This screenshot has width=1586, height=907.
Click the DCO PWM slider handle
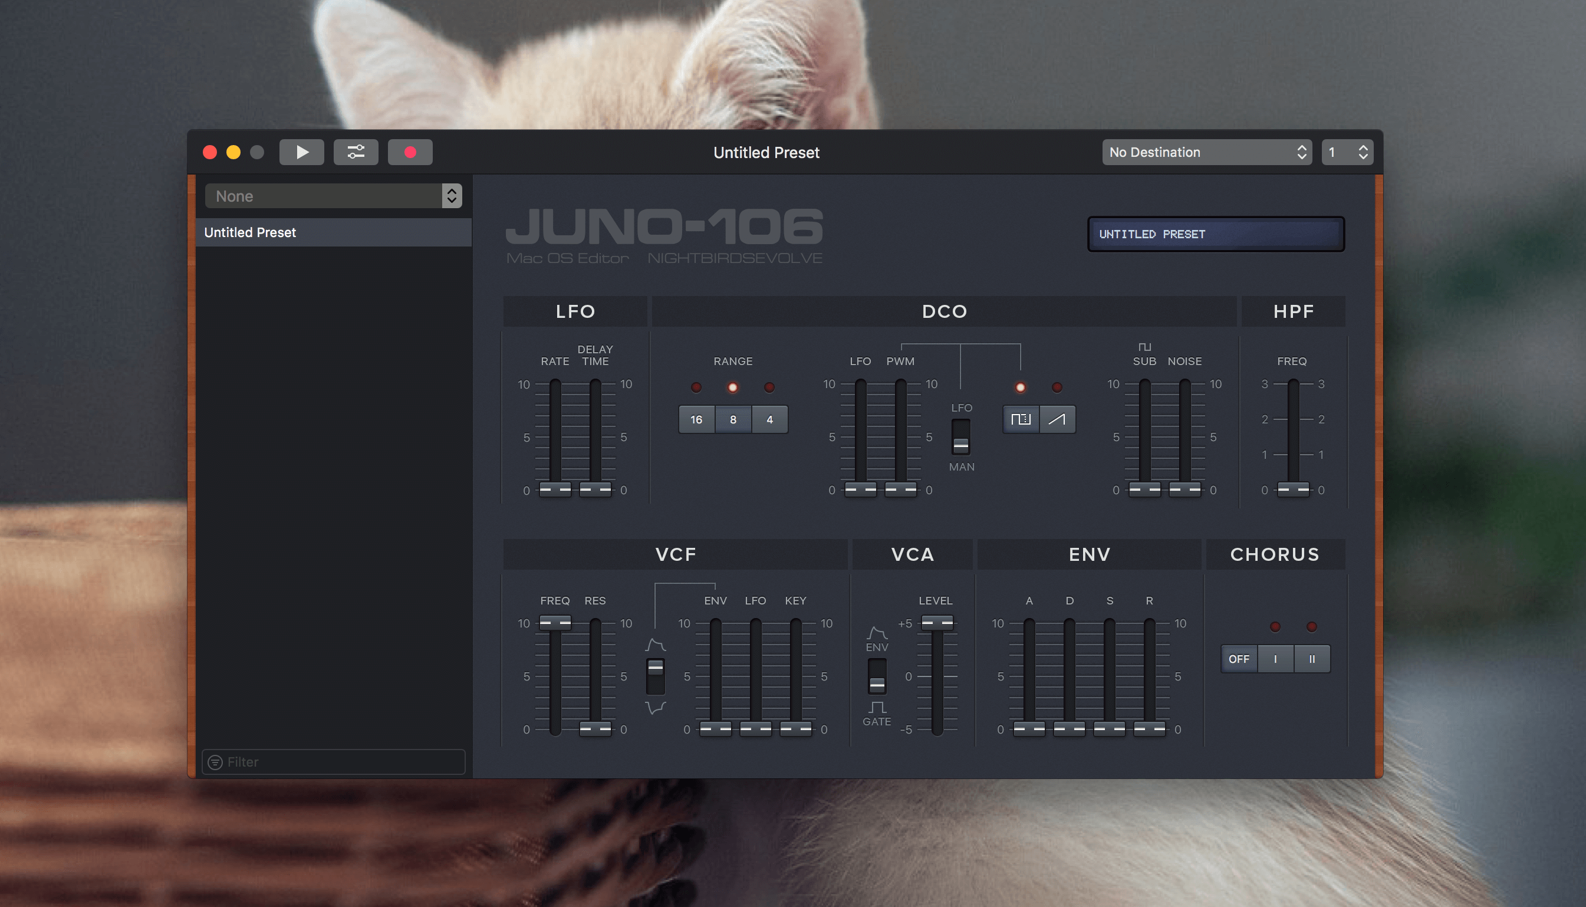[900, 489]
